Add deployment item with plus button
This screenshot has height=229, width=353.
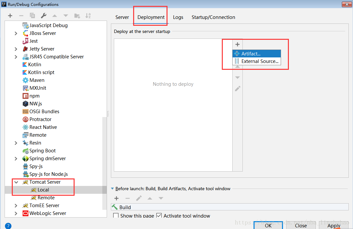coord(238,44)
